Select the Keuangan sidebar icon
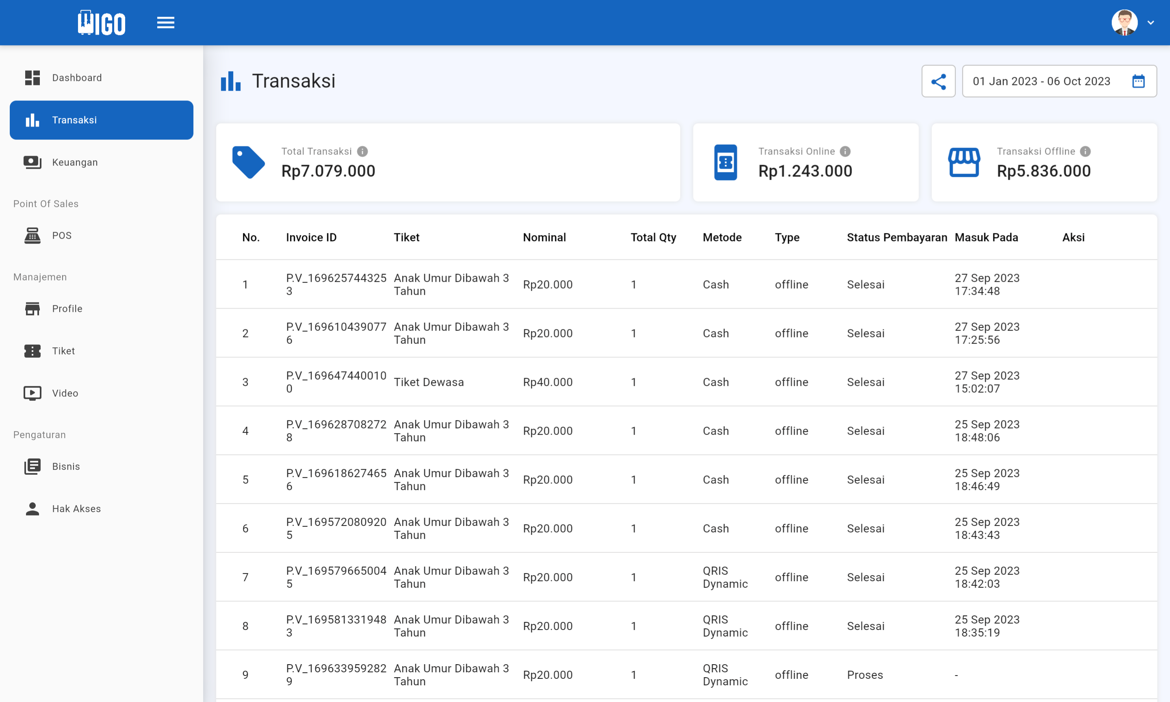The width and height of the screenshot is (1170, 702). [x=32, y=162]
